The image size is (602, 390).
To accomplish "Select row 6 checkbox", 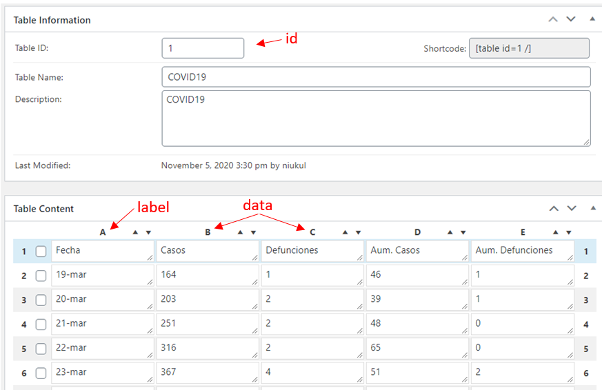I will [41, 373].
